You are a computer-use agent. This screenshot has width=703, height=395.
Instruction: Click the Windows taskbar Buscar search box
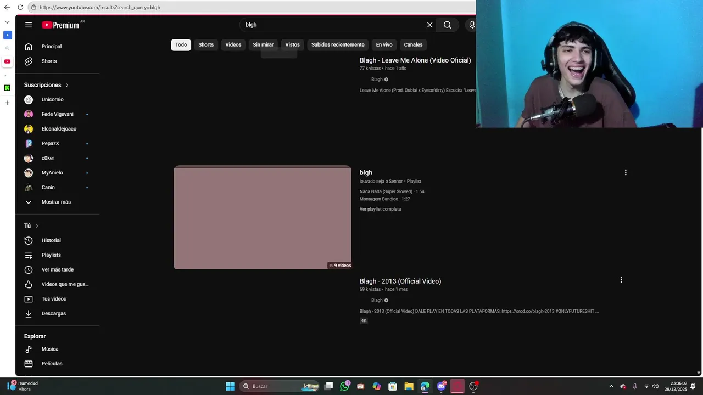tap(280, 386)
